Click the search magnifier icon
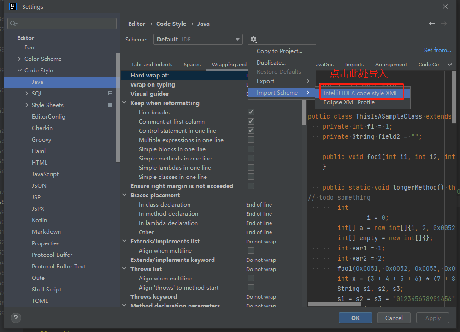The width and height of the screenshot is (460, 332). click(13, 23)
